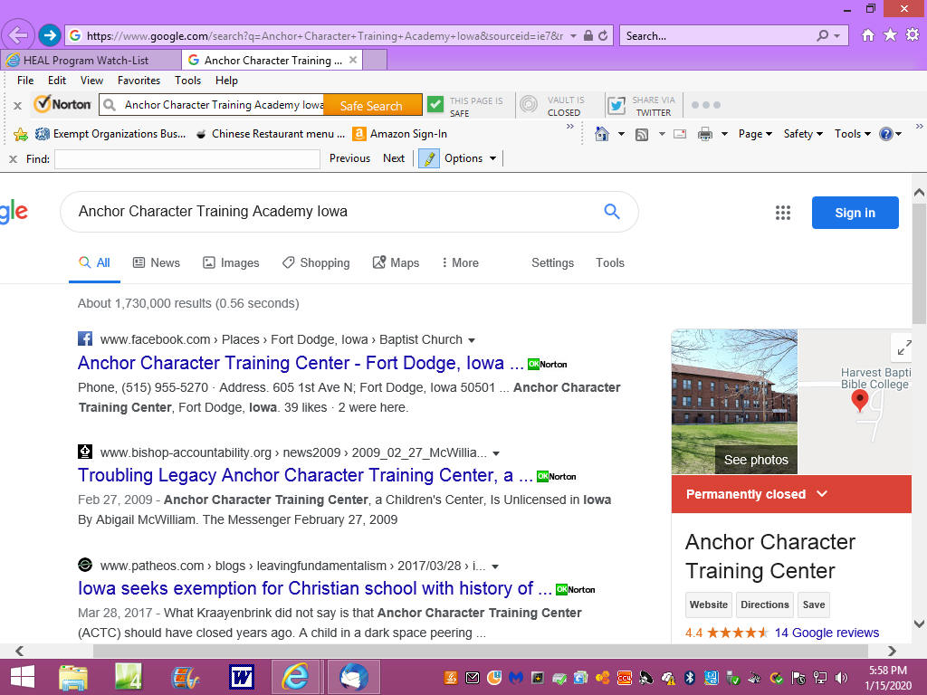Viewport: 927px width, 695px height.
Task: Switch to the HEAL Program Watch-List tab
Action: [x=91, y=61]
